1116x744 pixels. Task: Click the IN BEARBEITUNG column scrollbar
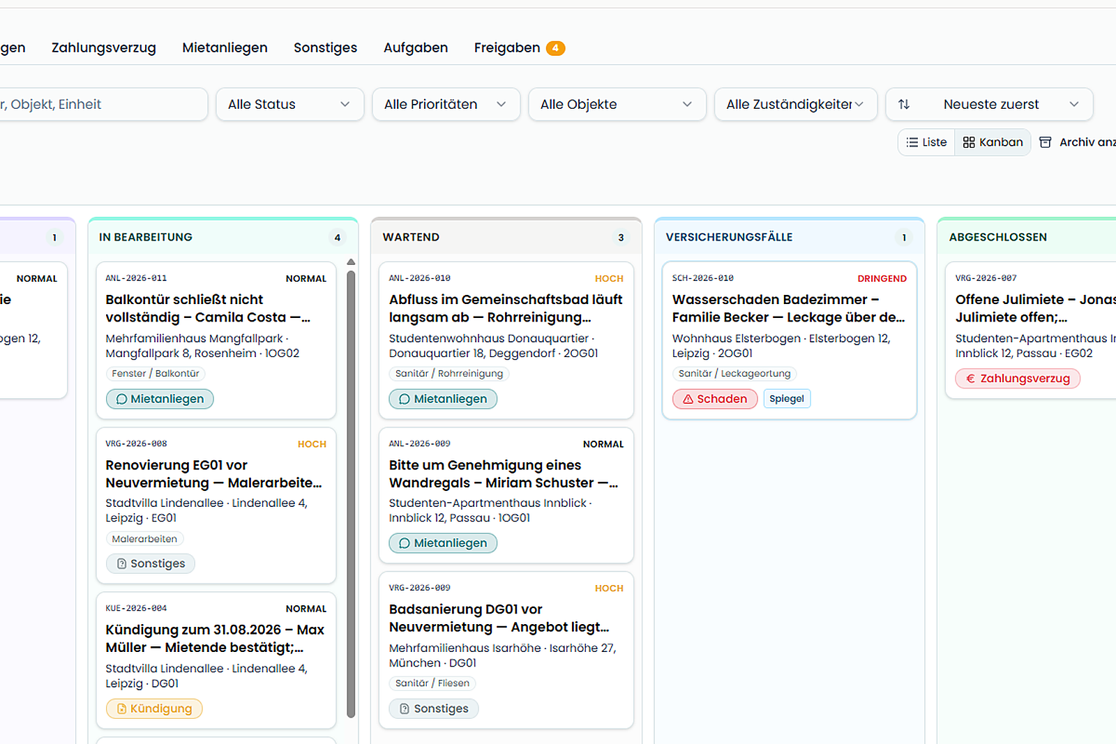pyautogui.click(x=351, y=494)
